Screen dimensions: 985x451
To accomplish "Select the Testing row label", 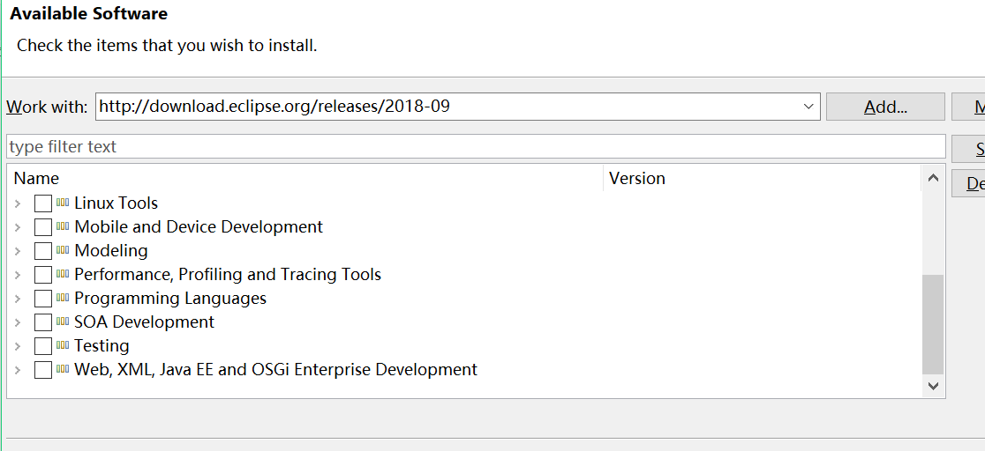I will tap(102, 346).
